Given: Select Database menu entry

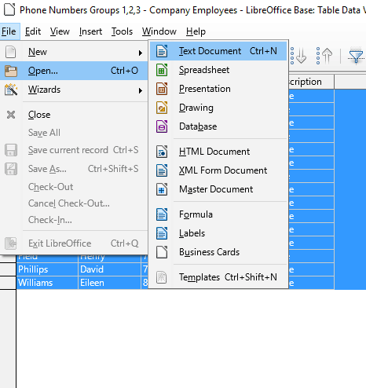Looking at the screenshot, I should tap(218, 126).
